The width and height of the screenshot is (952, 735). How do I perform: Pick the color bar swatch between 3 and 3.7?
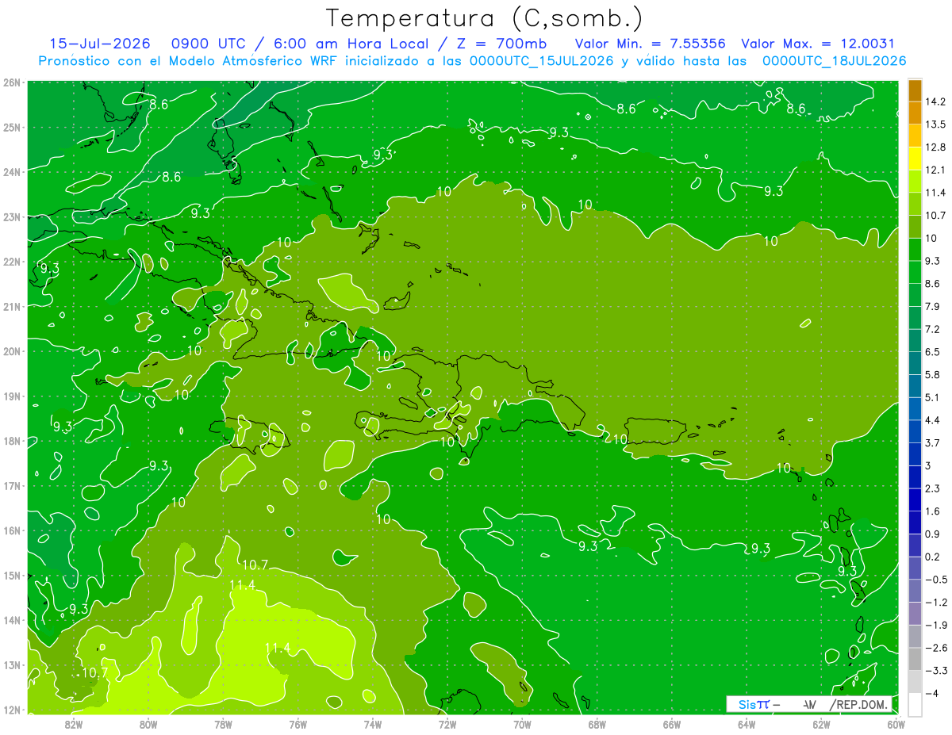pyautogui.click(x=915, y=454)
